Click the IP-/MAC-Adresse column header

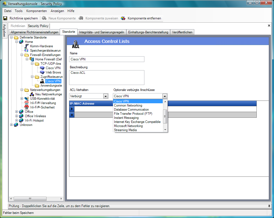(x=163, y=104)
